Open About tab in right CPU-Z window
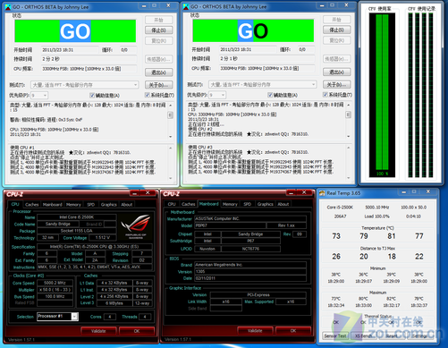448x348 pixels. click(x=283, y=204)
